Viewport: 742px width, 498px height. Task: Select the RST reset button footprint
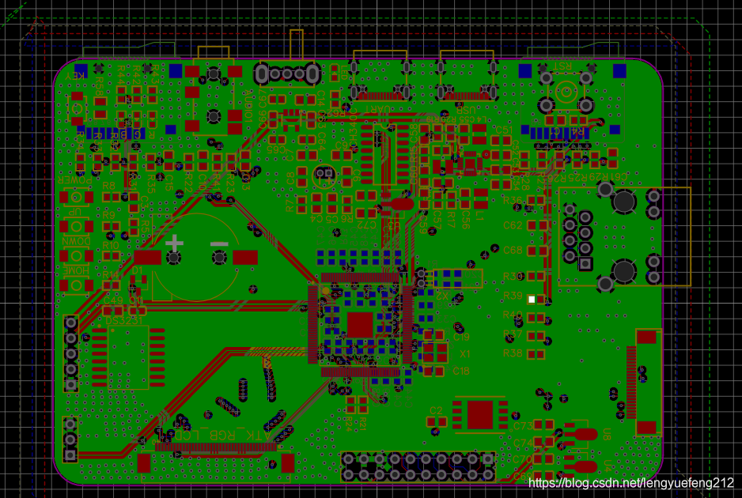pos(566,91)
